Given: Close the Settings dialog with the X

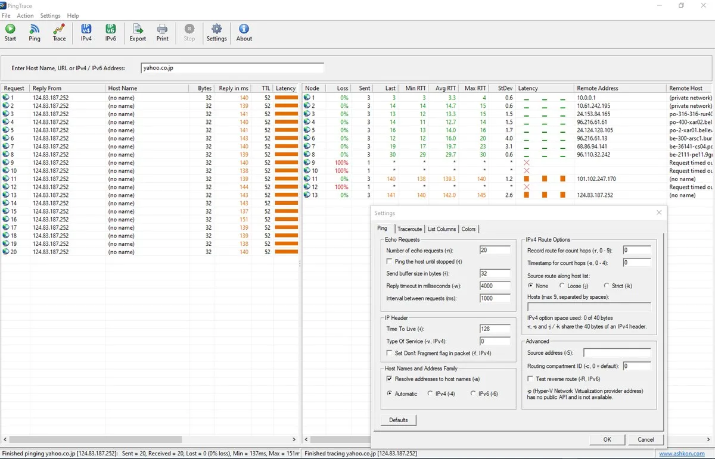Looking at the screenshot, I should pyautogui.click(x=659, y=213).
